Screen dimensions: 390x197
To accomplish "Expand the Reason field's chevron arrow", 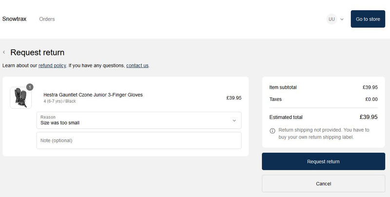I will tap(234, 120).
